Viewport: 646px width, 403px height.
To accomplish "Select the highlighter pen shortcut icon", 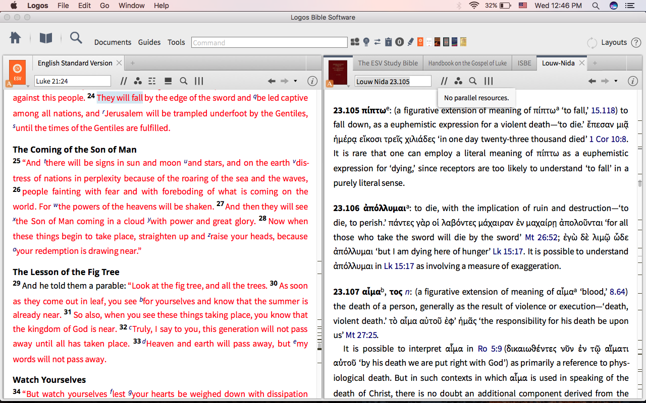I will (x=410, y=42).
